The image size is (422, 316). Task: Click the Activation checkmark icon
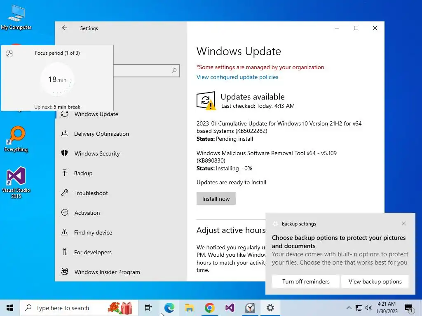tap(65, 212)
